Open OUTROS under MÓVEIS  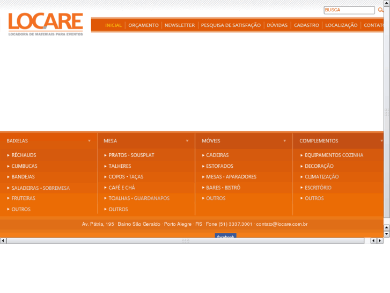tap(216, 198)
